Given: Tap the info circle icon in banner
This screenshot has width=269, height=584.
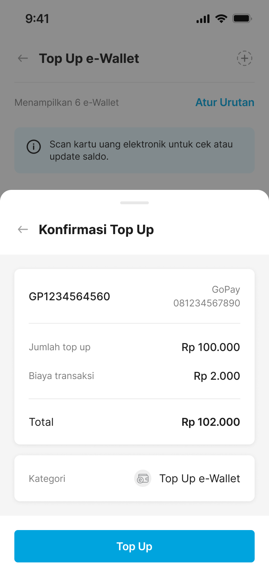Looking at the screenshot, I should 34,147.
